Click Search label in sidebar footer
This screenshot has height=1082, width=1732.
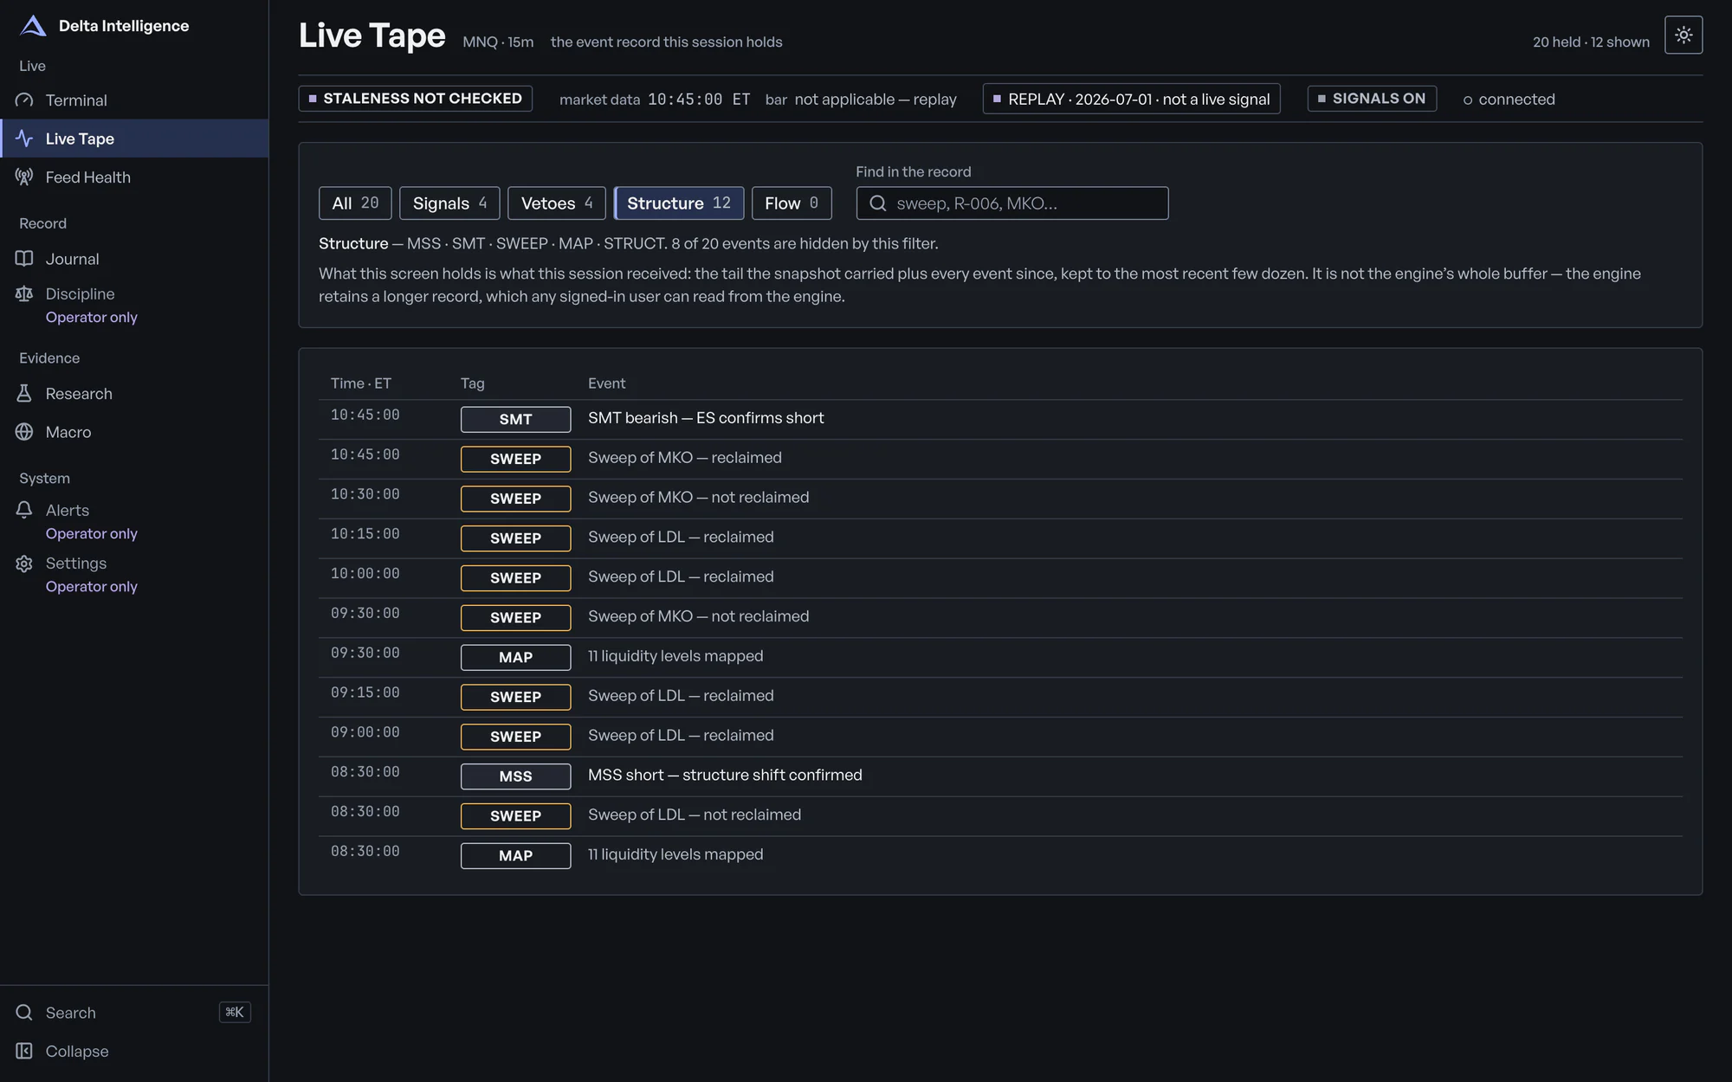(71, 1013)
